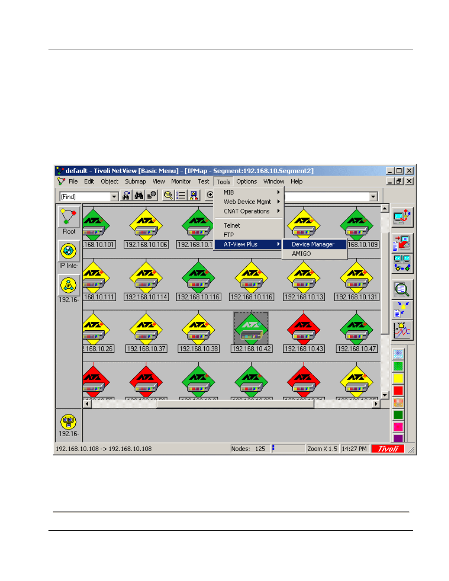Image resolution: width=449 pixels, height=581 pixels.
Task: Open the Monitor menu
Action: 181,182
